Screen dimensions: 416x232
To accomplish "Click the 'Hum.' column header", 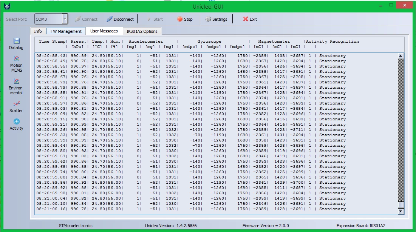I will point(115,41).
